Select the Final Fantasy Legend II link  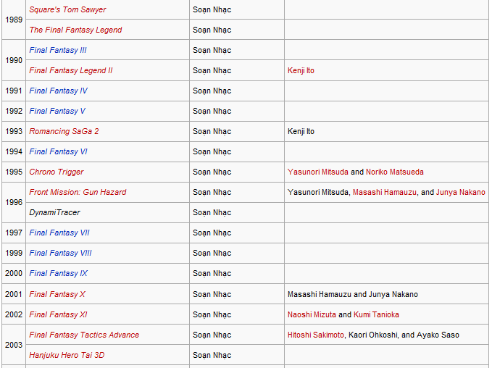click(x=71, y=70)
